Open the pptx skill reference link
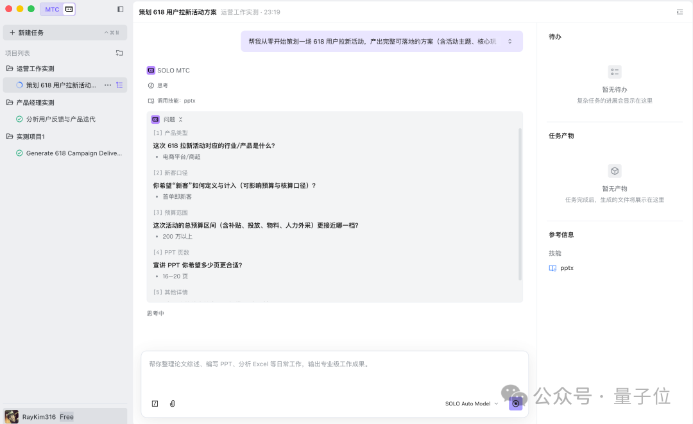The height and width of the screenshot is (424, 693). click(561, 268)
